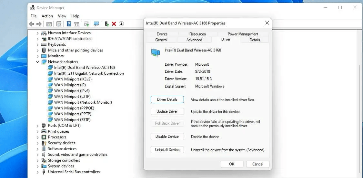This screenshot has width=363, height=178.
Task: Collapse the Network adapters category
Action: tap(38, 62)
